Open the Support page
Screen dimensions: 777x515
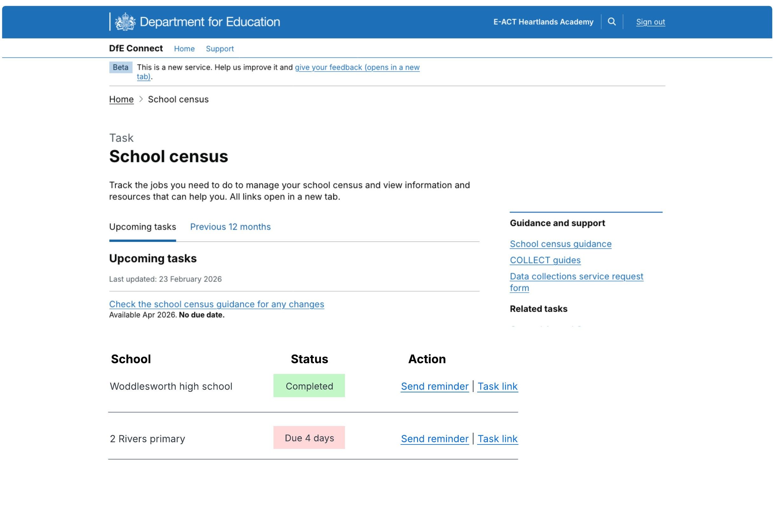click(x=220, y=49)
